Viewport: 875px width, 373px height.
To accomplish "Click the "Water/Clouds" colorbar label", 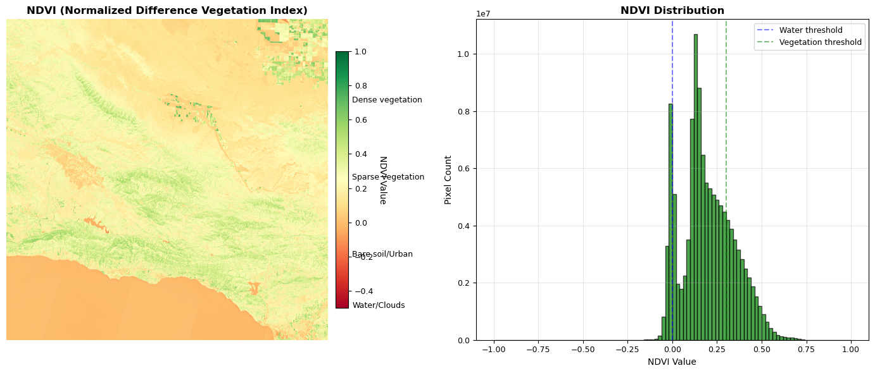I will point(378,305).
